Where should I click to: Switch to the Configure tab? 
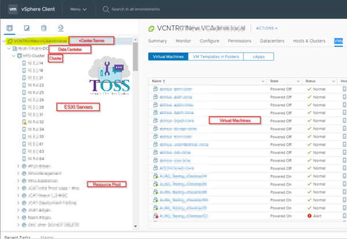pos(209,41)
